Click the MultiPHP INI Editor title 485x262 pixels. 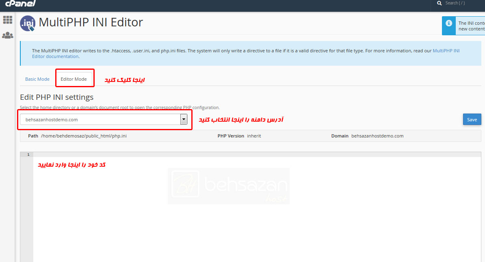point(91,22)
